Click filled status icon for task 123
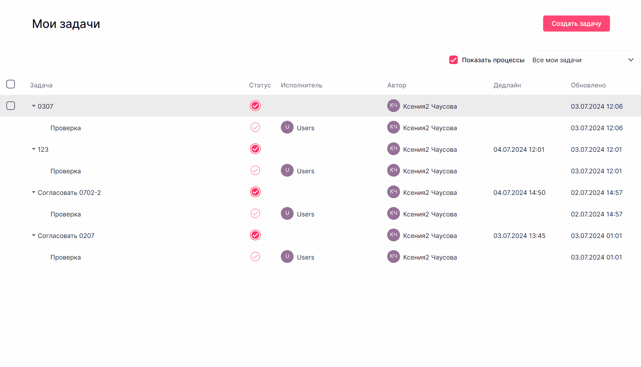Viewport: 641px width, 367px height. point(255,149)
